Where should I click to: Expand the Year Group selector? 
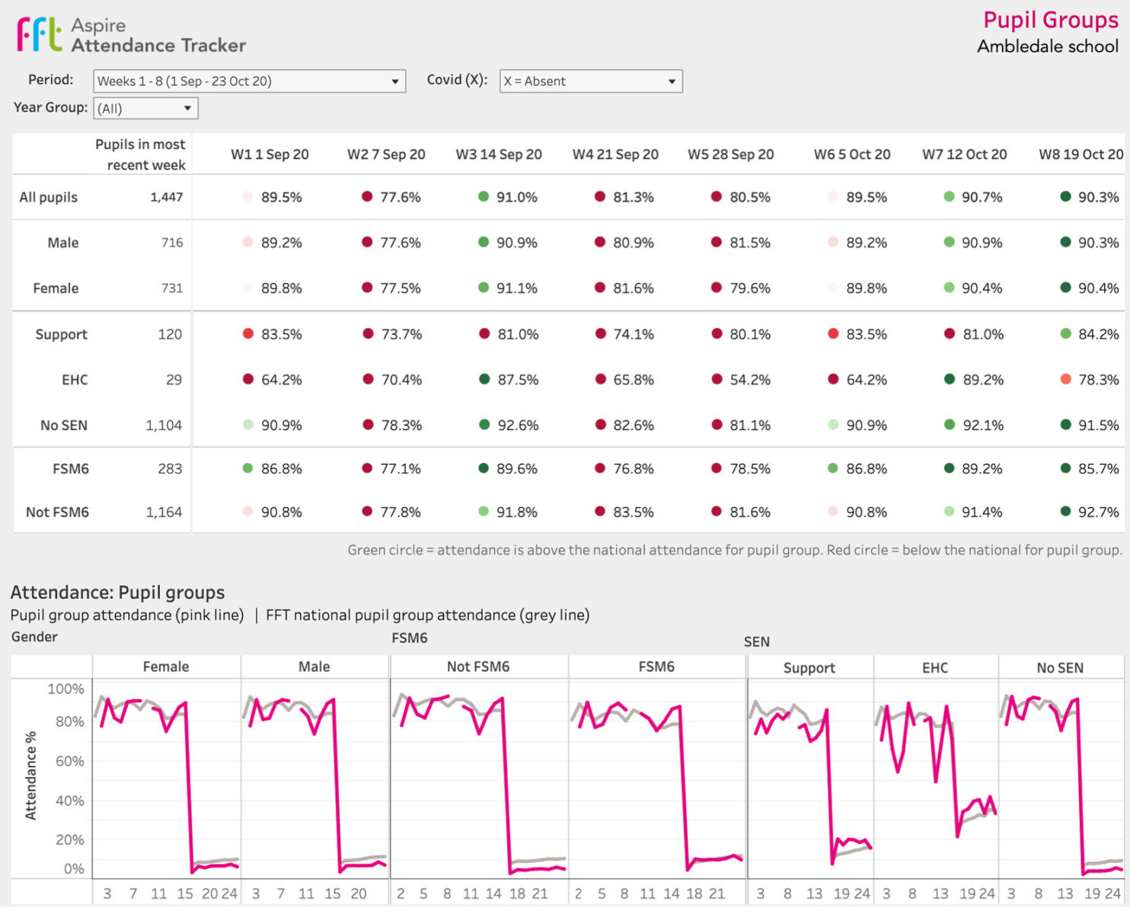[x=188, y=108]
